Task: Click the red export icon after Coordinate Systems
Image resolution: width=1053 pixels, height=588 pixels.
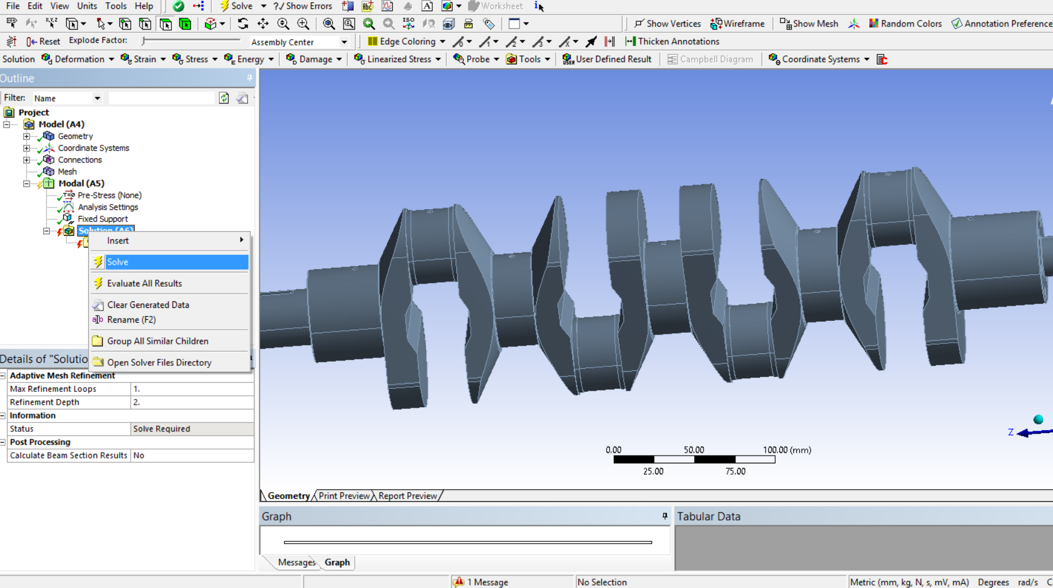Action: (882, 59)
